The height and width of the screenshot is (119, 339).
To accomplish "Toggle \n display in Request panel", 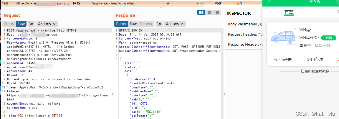I will coord(31,24).
